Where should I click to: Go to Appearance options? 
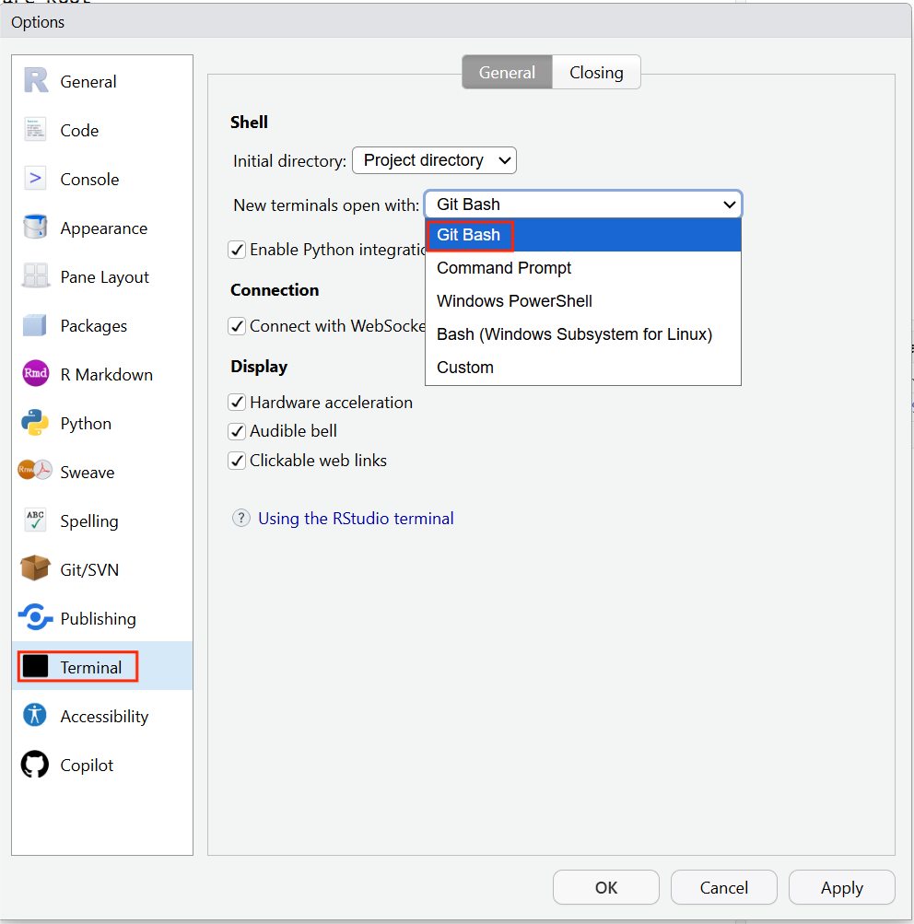point(102,228)
